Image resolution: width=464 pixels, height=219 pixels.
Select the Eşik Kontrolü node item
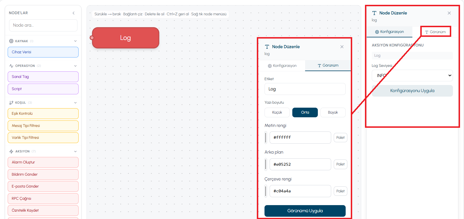click(x=43, y=114)
